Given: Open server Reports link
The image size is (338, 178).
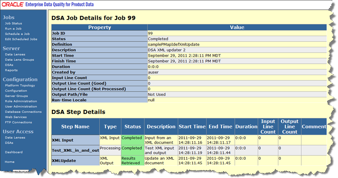Looking at the screenshot, I should pyautogui.click(x=11, y=70).
